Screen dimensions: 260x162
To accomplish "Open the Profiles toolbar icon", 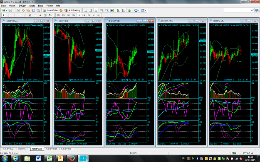I will coord(10,10).
